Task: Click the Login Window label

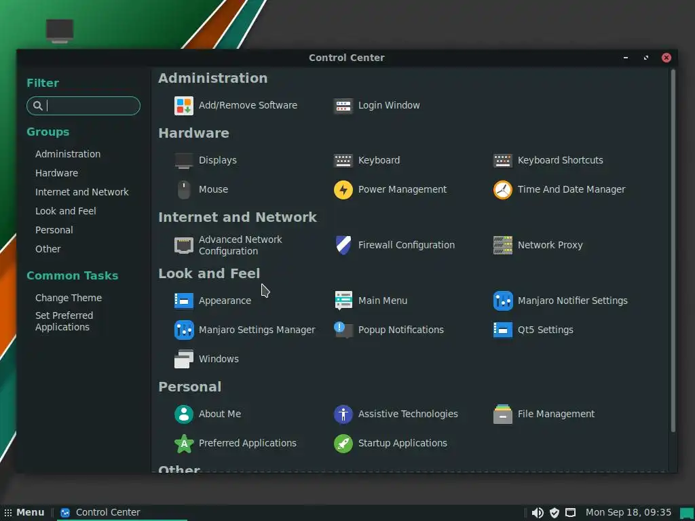Action: (x=389, y=105)
